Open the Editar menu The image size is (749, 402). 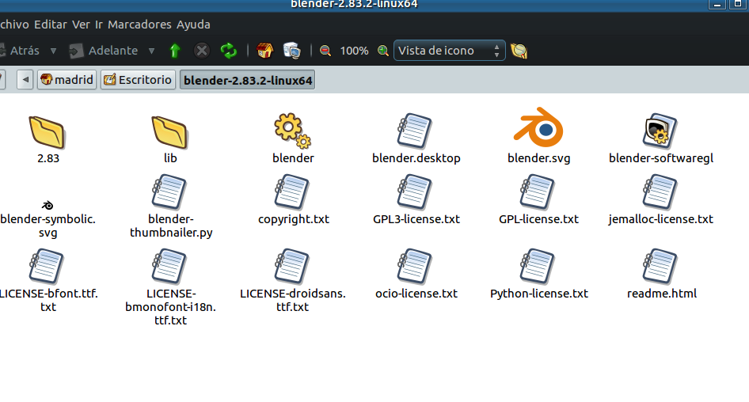coord(50,25)
